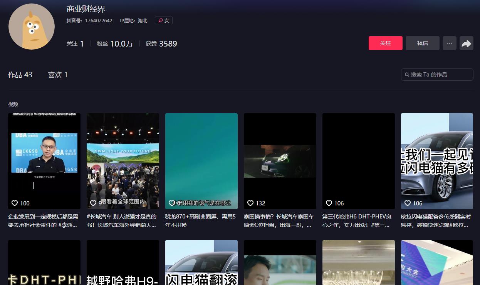Open the CKGSB speaker video thumbnail
Screen dimensions: 480x285
[44, 161]
